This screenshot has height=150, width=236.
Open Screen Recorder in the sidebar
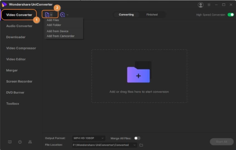19,81
